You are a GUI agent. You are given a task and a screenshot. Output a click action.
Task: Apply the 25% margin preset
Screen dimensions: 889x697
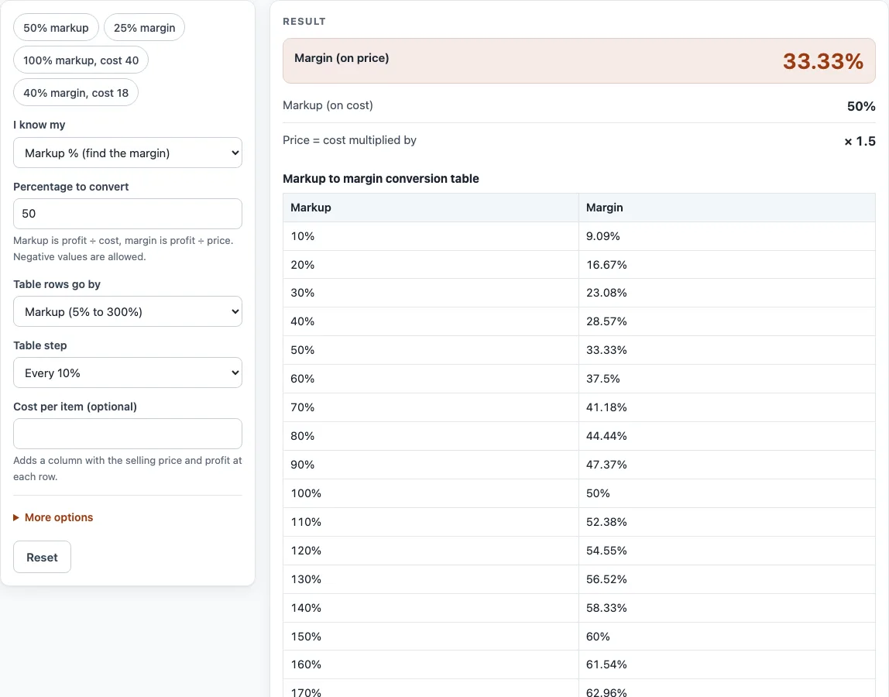tap(144, 28)
